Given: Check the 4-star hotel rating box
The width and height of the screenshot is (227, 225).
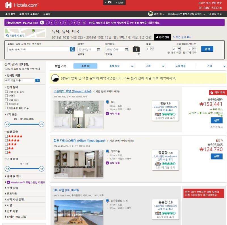Looking at the screenshot, I should pyautogui.click(x=6, y=140).
